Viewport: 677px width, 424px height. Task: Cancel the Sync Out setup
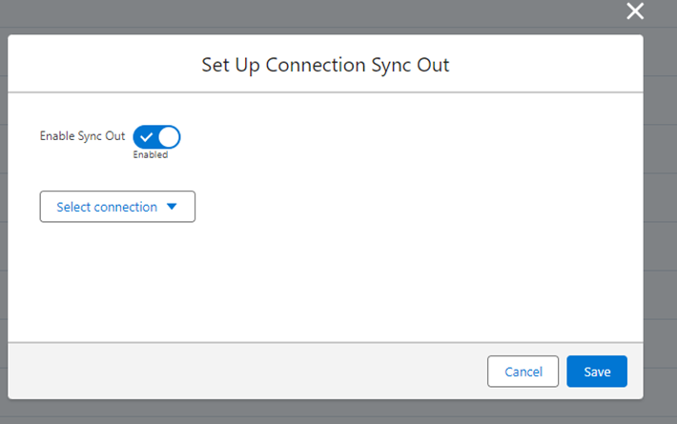(523, 372)
